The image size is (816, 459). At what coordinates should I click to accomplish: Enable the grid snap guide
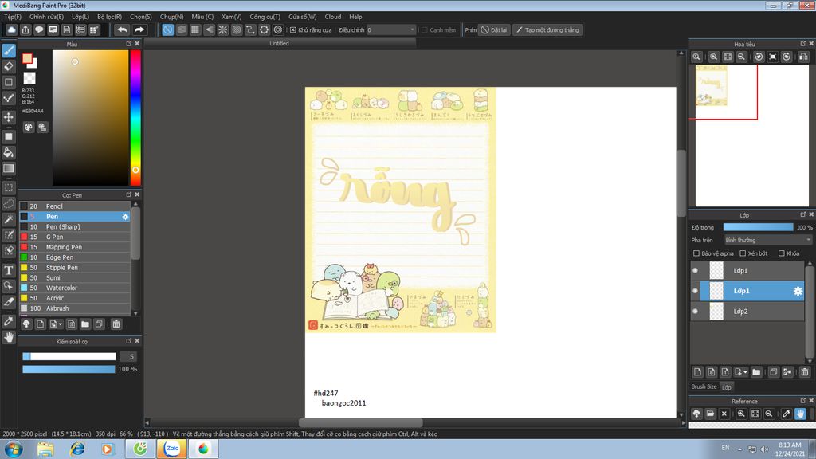pyautogui.click(x=195, y=29)
